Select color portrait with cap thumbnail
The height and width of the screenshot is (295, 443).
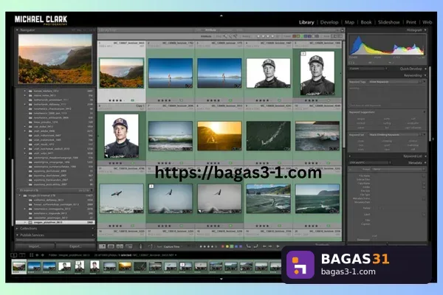[122, 136]
